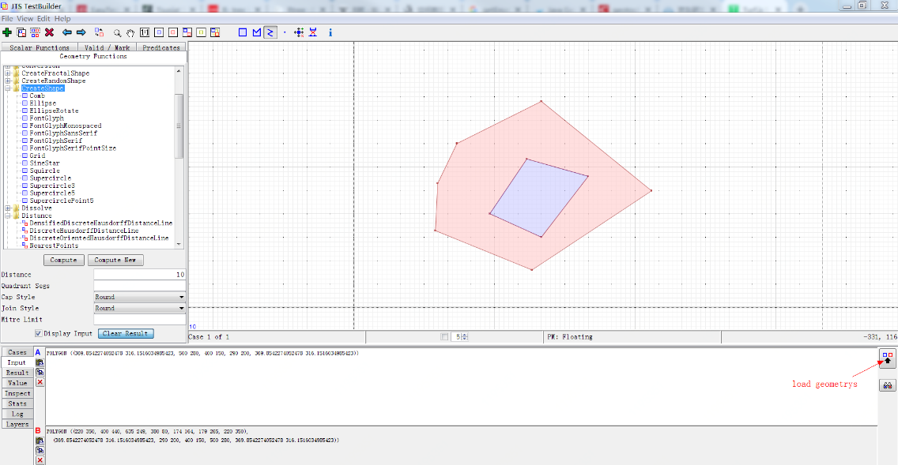The image size is (898, 465).
Task: Switch to the Predicates tab
Action: 160,47
